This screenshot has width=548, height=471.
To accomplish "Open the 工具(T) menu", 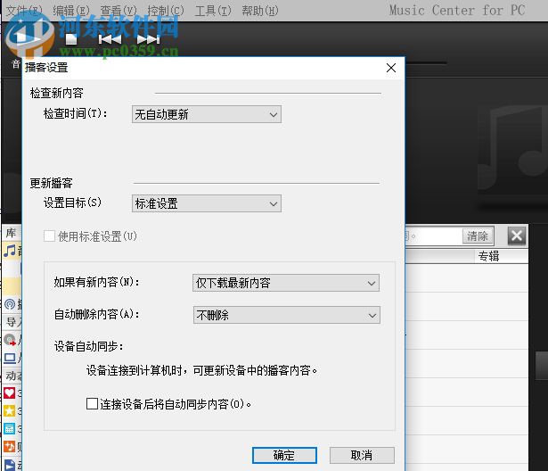I will tap(213, 11).
